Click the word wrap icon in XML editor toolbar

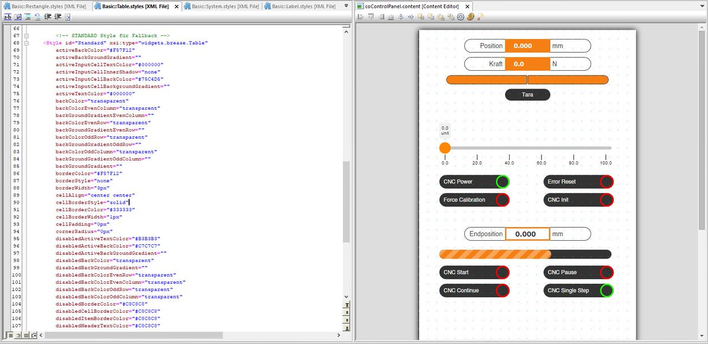click(x=18, y=17)
